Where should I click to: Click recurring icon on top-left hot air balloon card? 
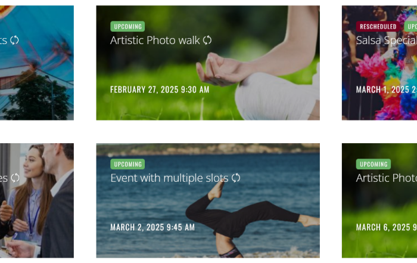(x=14, y=40)
